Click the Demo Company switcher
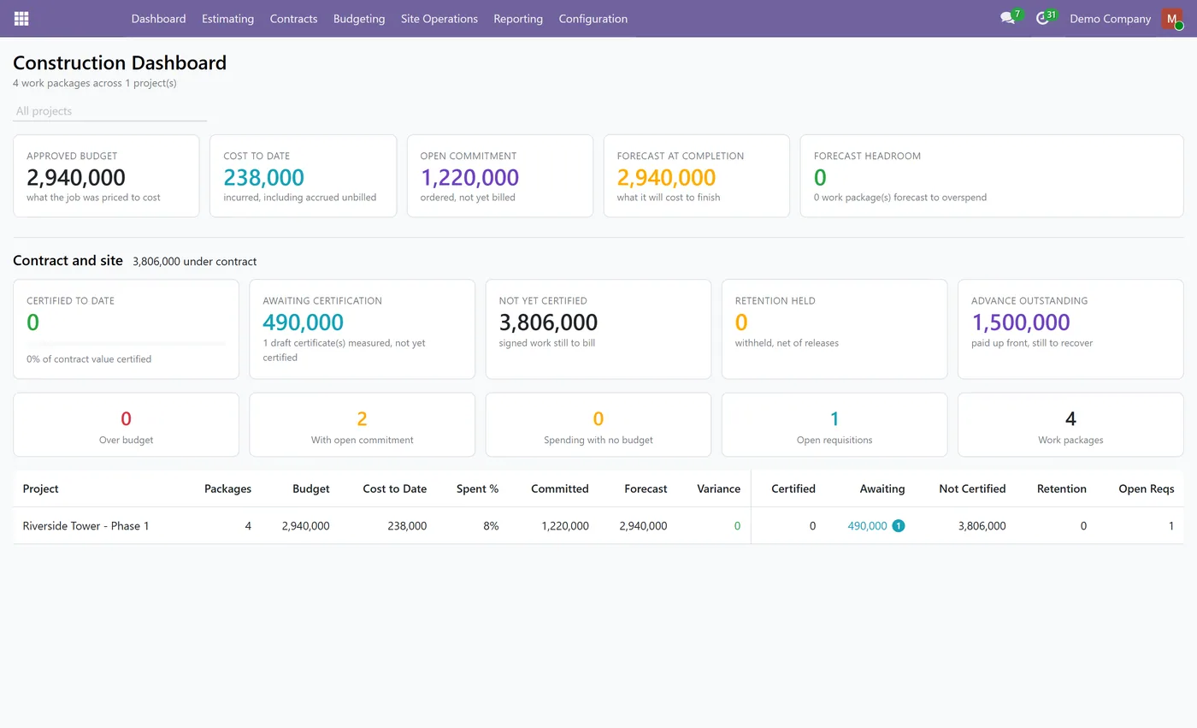Screen dimensions: 1197x728 click(x=1110, y=18)
